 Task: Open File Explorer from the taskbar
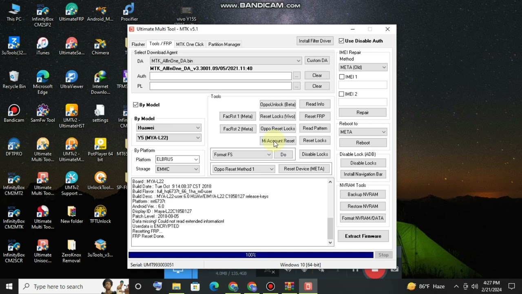coord(176,286)
